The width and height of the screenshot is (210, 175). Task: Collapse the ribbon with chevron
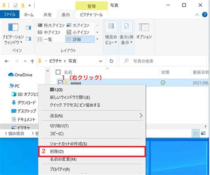197,15
